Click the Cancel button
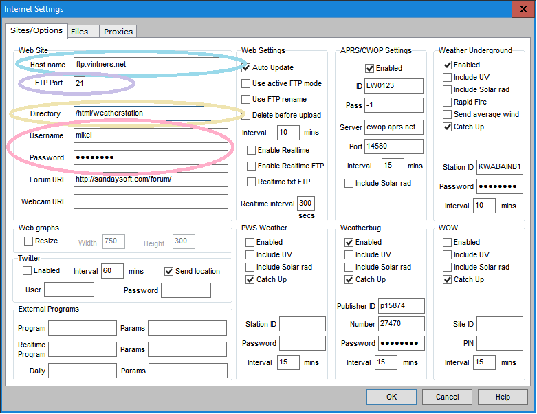537x414 pixels. pyautogui.click(x=448, y=397)
